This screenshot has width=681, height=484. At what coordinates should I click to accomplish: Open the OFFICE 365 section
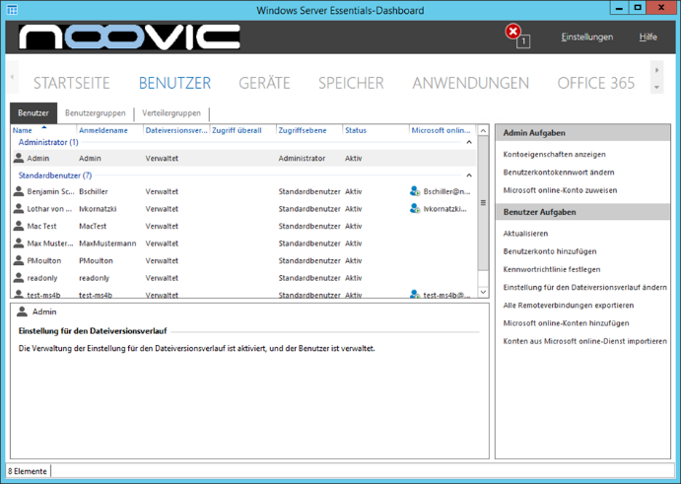(x=596, y=83)
